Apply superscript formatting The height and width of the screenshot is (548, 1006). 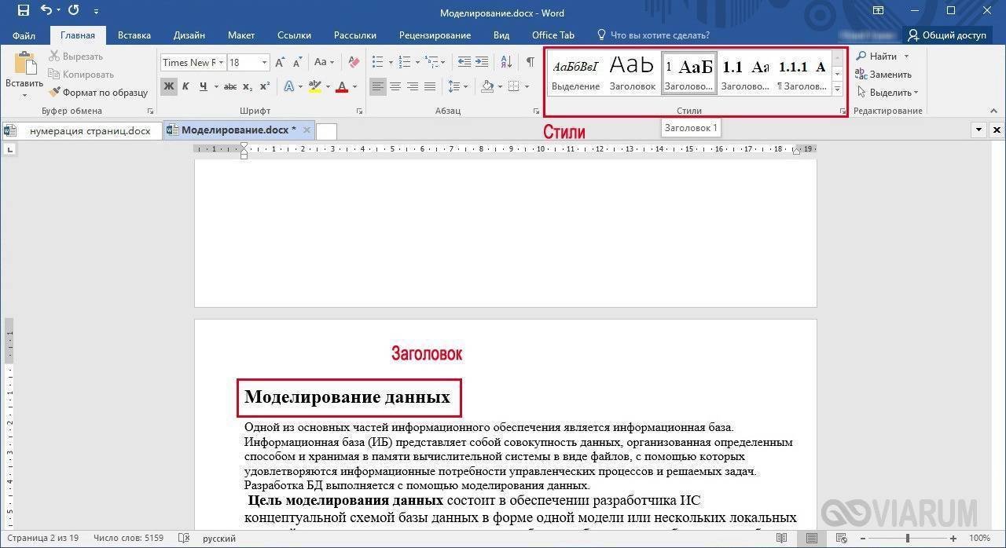tap(265, 86)
